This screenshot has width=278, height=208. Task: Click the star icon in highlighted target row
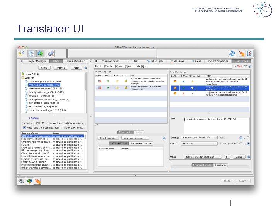coord(192,88)
